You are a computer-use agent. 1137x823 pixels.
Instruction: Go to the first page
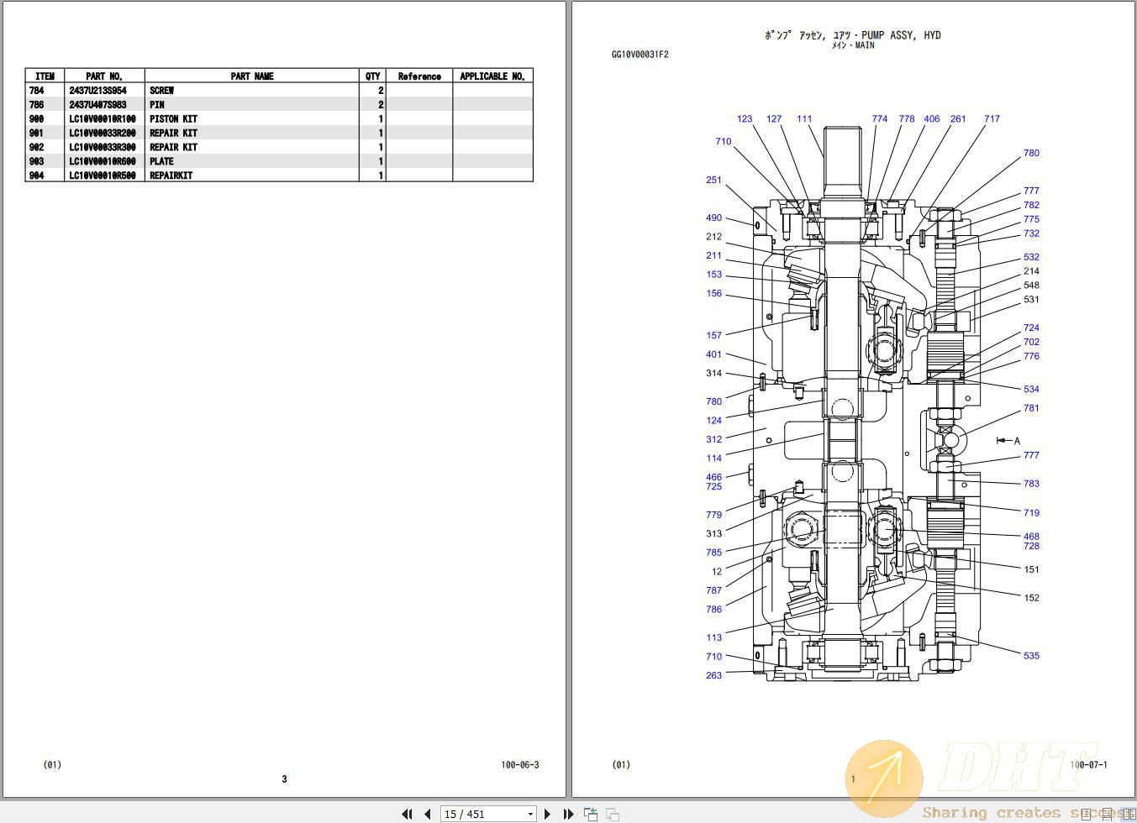pyautogui.click(x=407, y=814)
